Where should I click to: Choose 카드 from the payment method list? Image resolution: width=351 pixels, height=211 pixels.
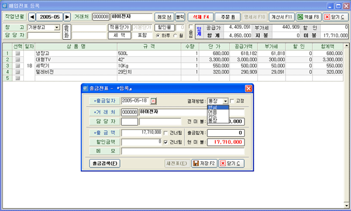click(x=218, y=116)
